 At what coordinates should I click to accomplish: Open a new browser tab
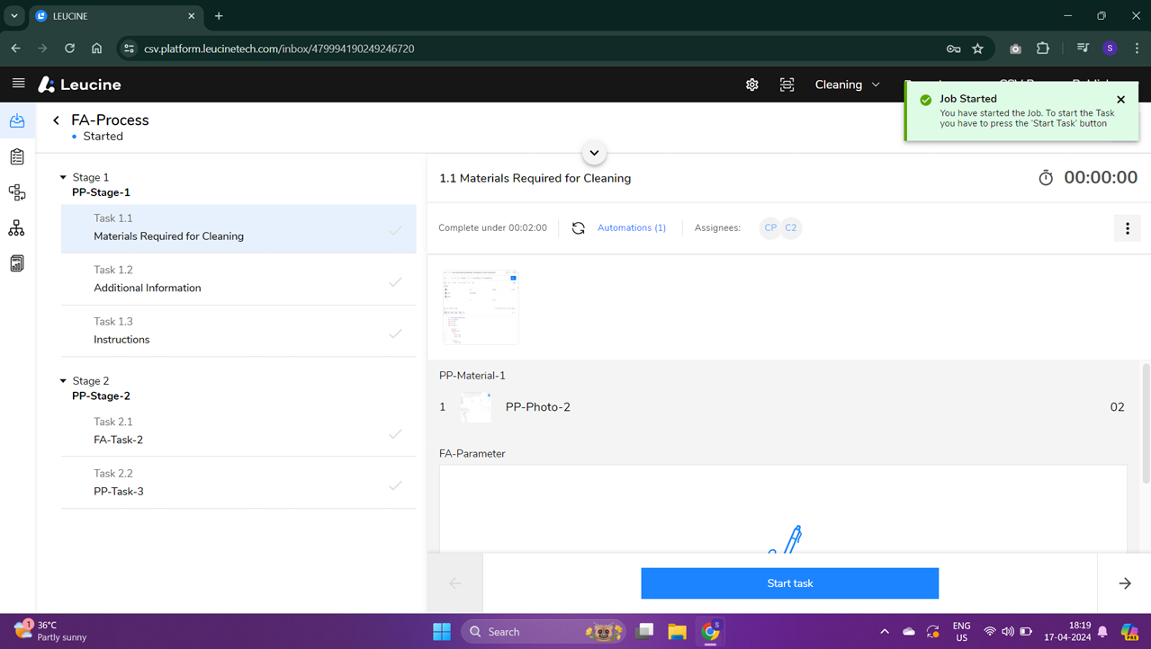tap(219, 16)
